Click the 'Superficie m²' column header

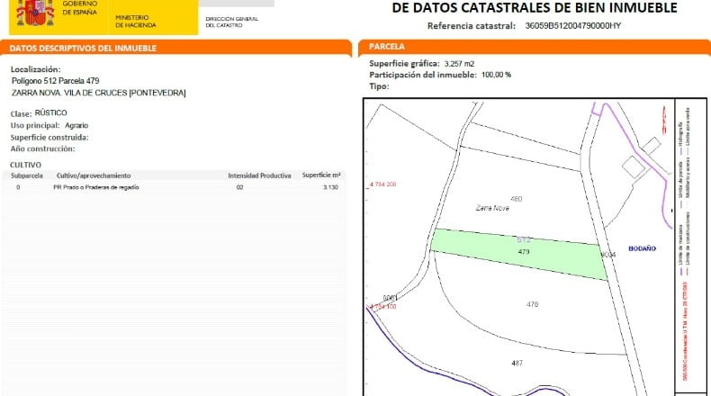(x=321, y=175)
